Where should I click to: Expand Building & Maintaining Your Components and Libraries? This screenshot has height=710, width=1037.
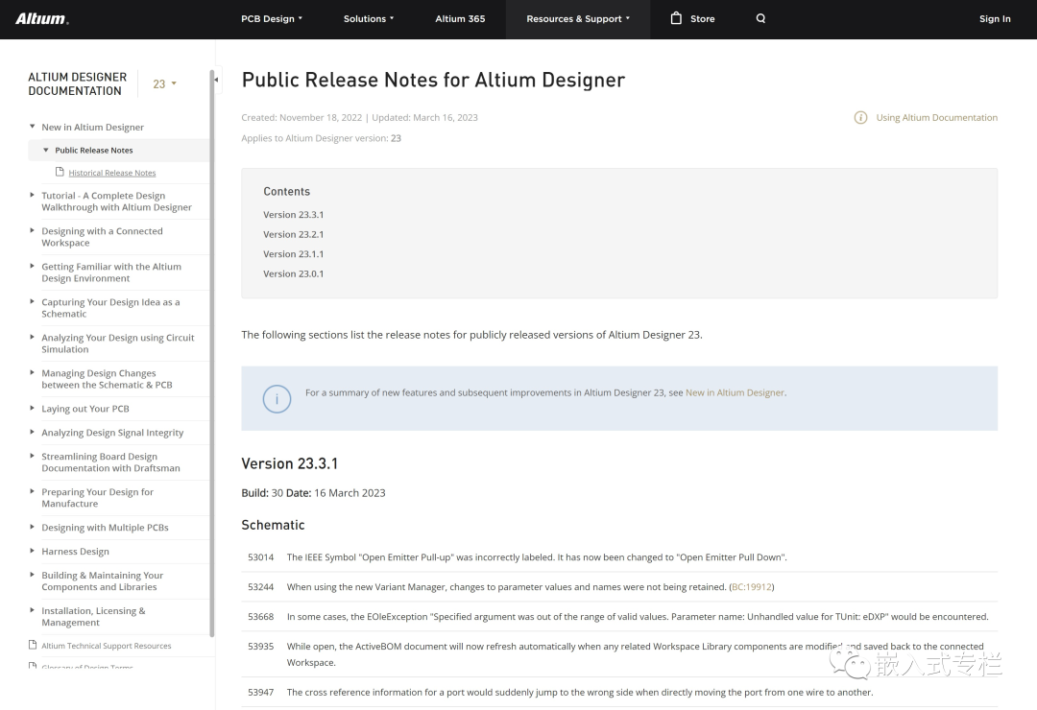click(32, 575)
